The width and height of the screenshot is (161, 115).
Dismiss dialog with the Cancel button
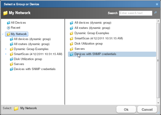pos(147,109)
